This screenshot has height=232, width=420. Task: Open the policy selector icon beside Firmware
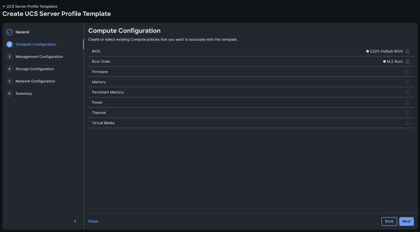(x=407, y=72)
